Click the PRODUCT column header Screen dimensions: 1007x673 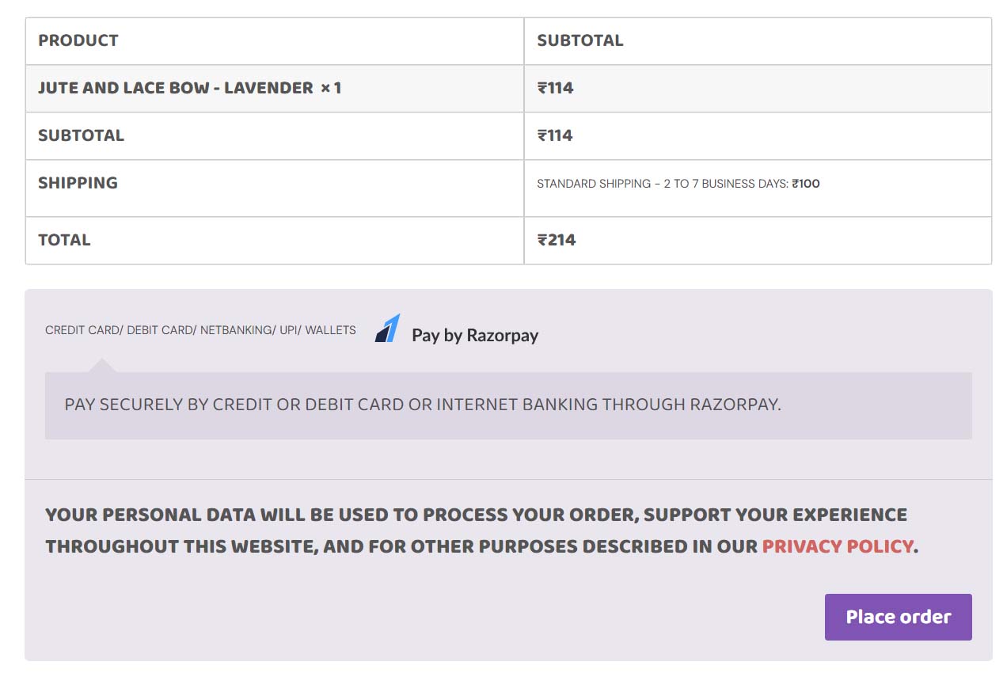[78, 40]
